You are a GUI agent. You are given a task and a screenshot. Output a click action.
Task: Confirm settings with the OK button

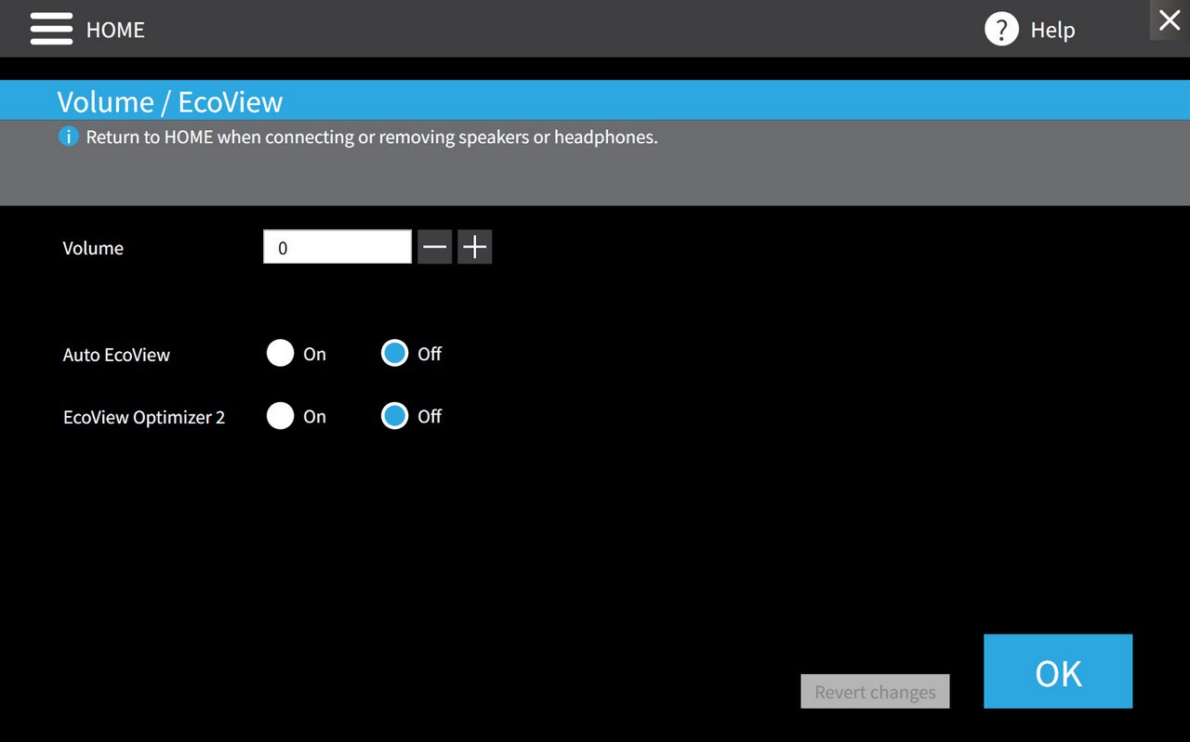click(1058, 671)
